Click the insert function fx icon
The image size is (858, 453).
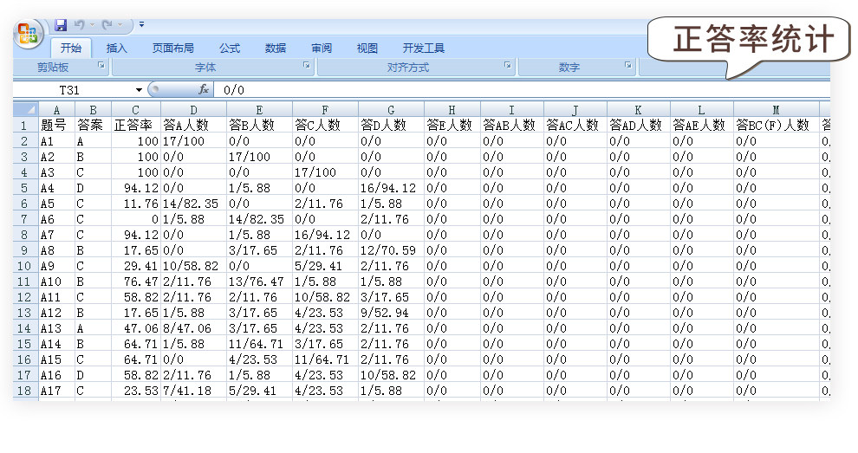pyautogui.click(x=204, y=89)
